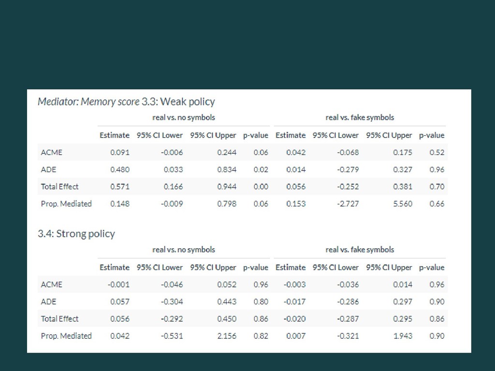Click the 'Mediator: Memory score 3.3: Weak policy' title
The width and height of the screenshot is (495, 371).
point(126,101)
